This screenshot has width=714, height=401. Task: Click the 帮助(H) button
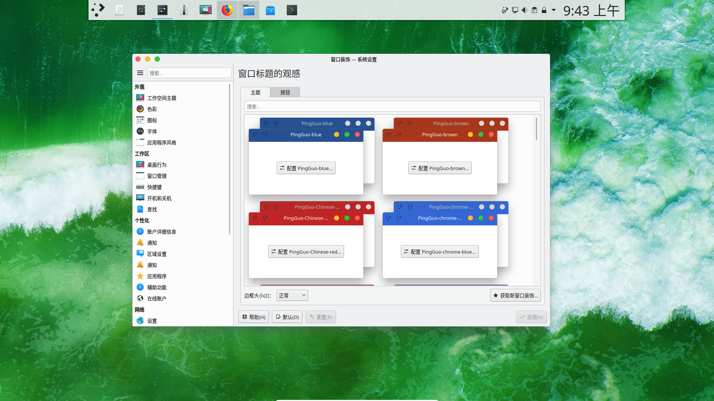[x=254, y=317]
